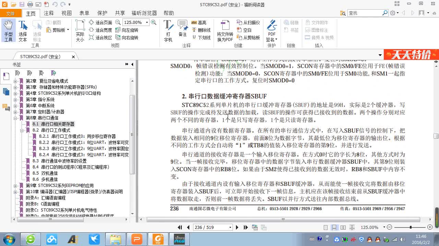
Task: Rotate view left (向左旋转)
Action: (127, 30)
